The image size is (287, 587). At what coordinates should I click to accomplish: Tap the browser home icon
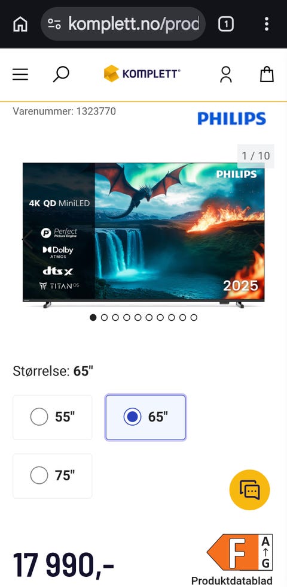20,25
